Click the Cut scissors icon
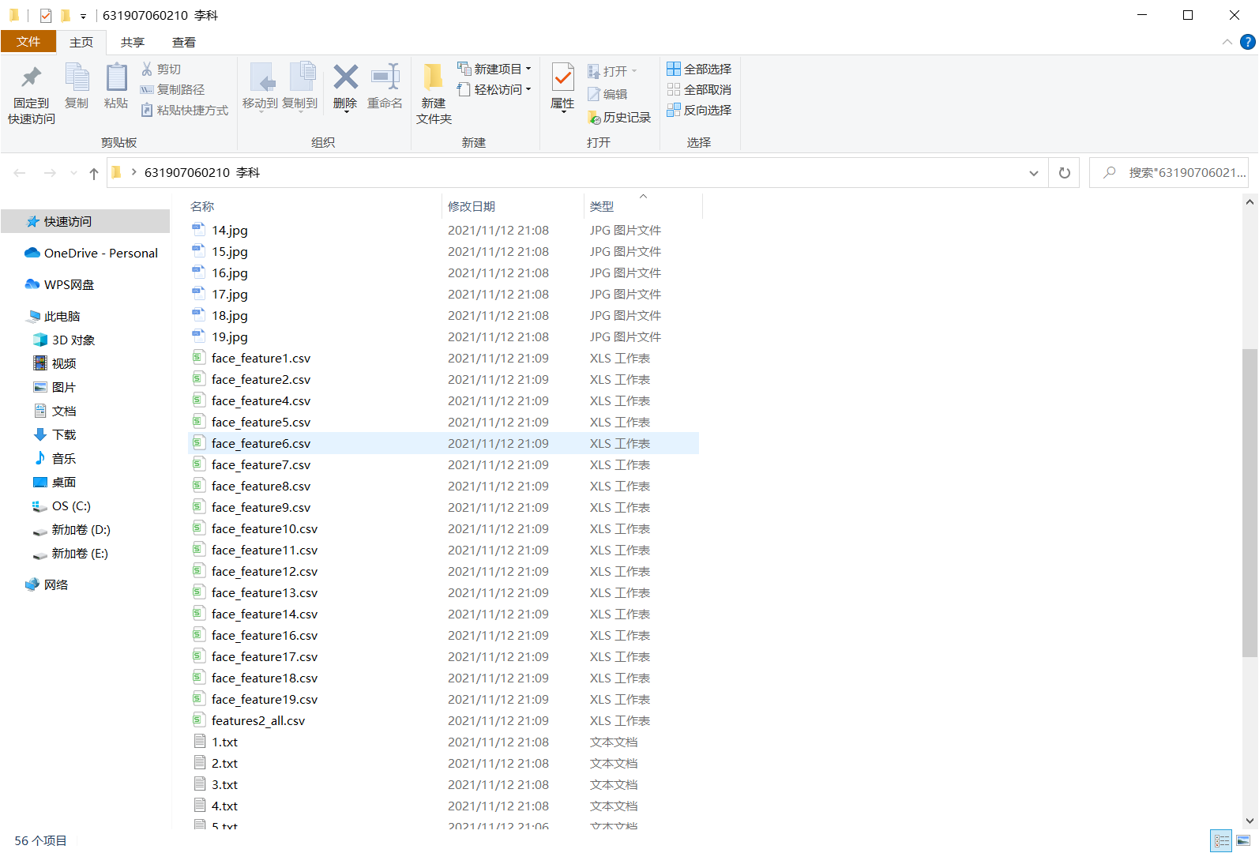This screenshot has width=1259, height=853. pos(147,70)
